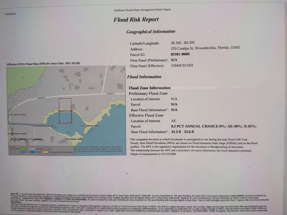Click the Latitude/Longitude value 30.102, -85.205
This screenshot has height=215, width=287.
[x=182, y=43]
